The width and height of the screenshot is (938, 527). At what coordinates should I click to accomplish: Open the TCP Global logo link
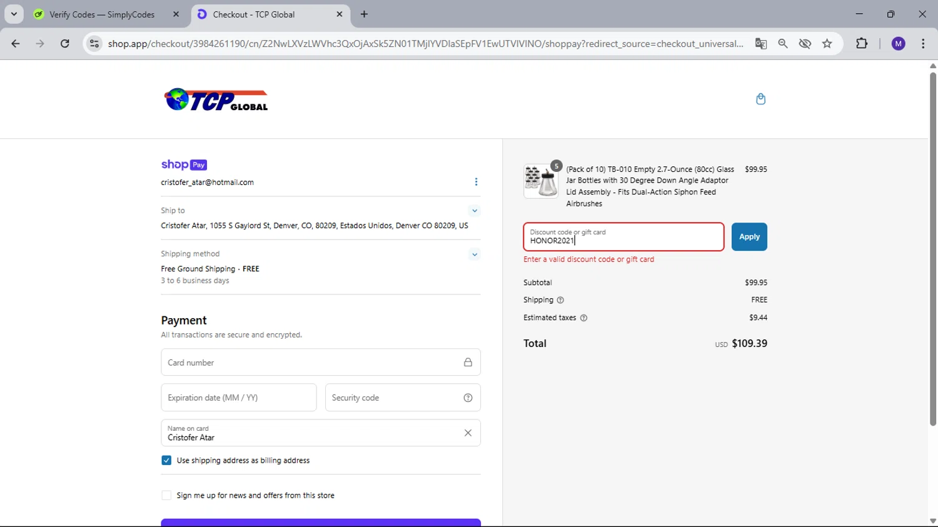tap(216, 99)
